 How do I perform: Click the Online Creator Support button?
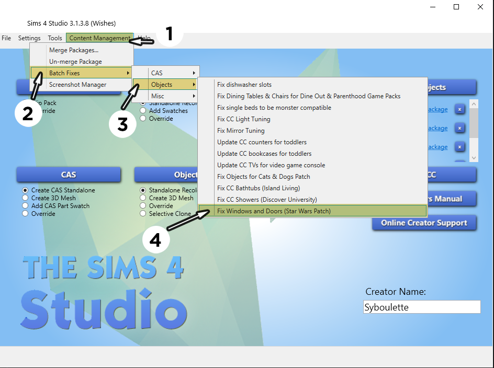(424, 223)
